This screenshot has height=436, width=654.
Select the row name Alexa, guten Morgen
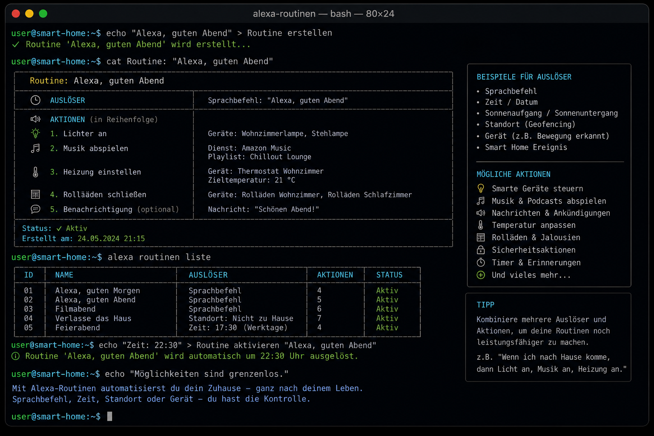[98, 290]
